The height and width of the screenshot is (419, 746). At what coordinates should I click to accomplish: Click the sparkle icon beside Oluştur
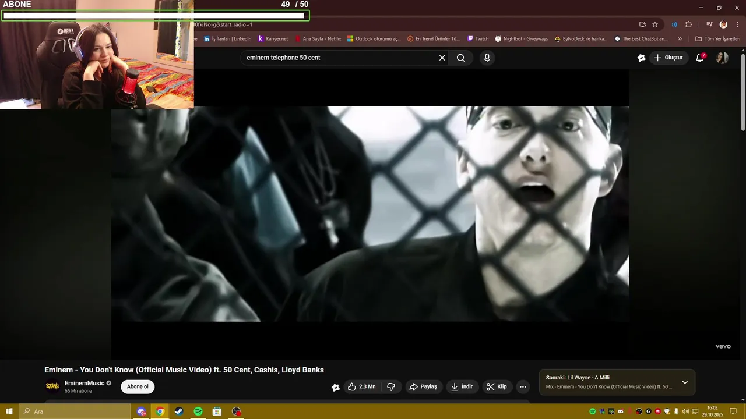(x=641, y=58)
